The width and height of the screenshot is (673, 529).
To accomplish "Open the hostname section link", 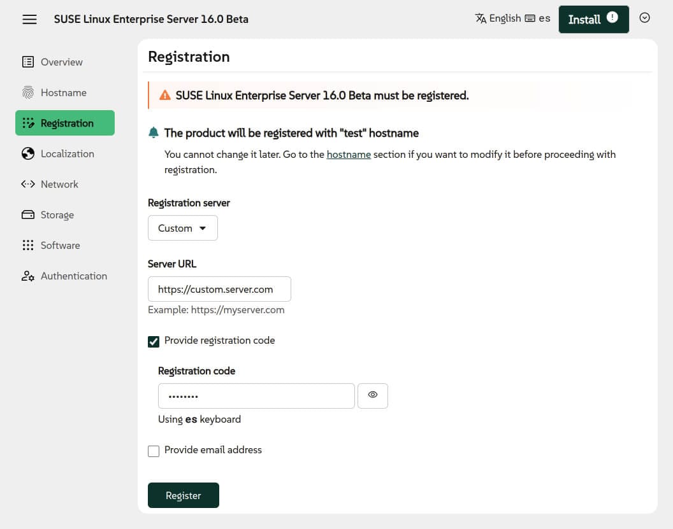I will tap(349, 154).
